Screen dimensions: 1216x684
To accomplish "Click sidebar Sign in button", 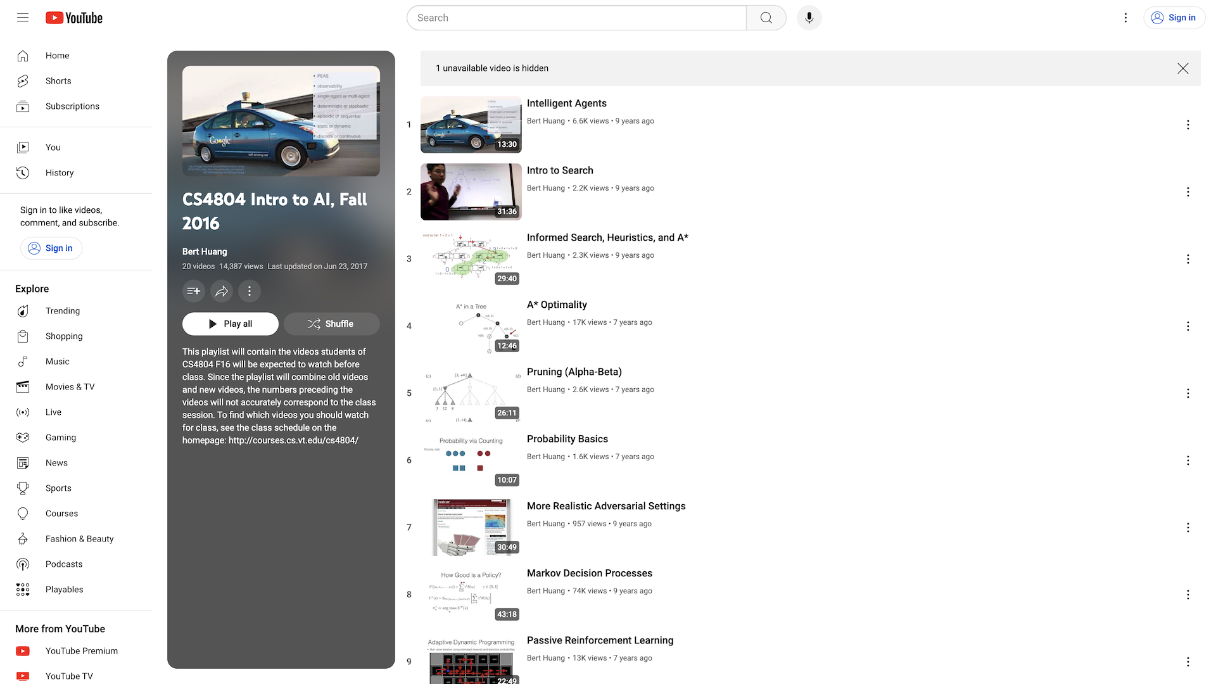I will click(x=51, y=248).
